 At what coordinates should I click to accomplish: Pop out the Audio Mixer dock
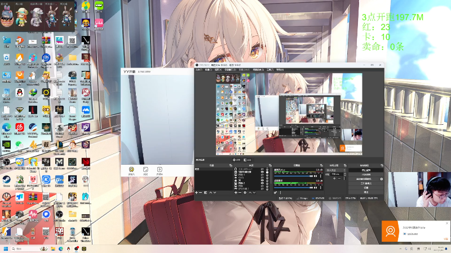(321, 165)
